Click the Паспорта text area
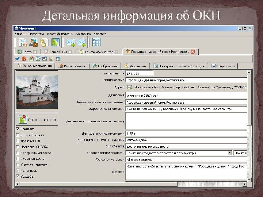 pyautogui.click(x=186, y=172)
